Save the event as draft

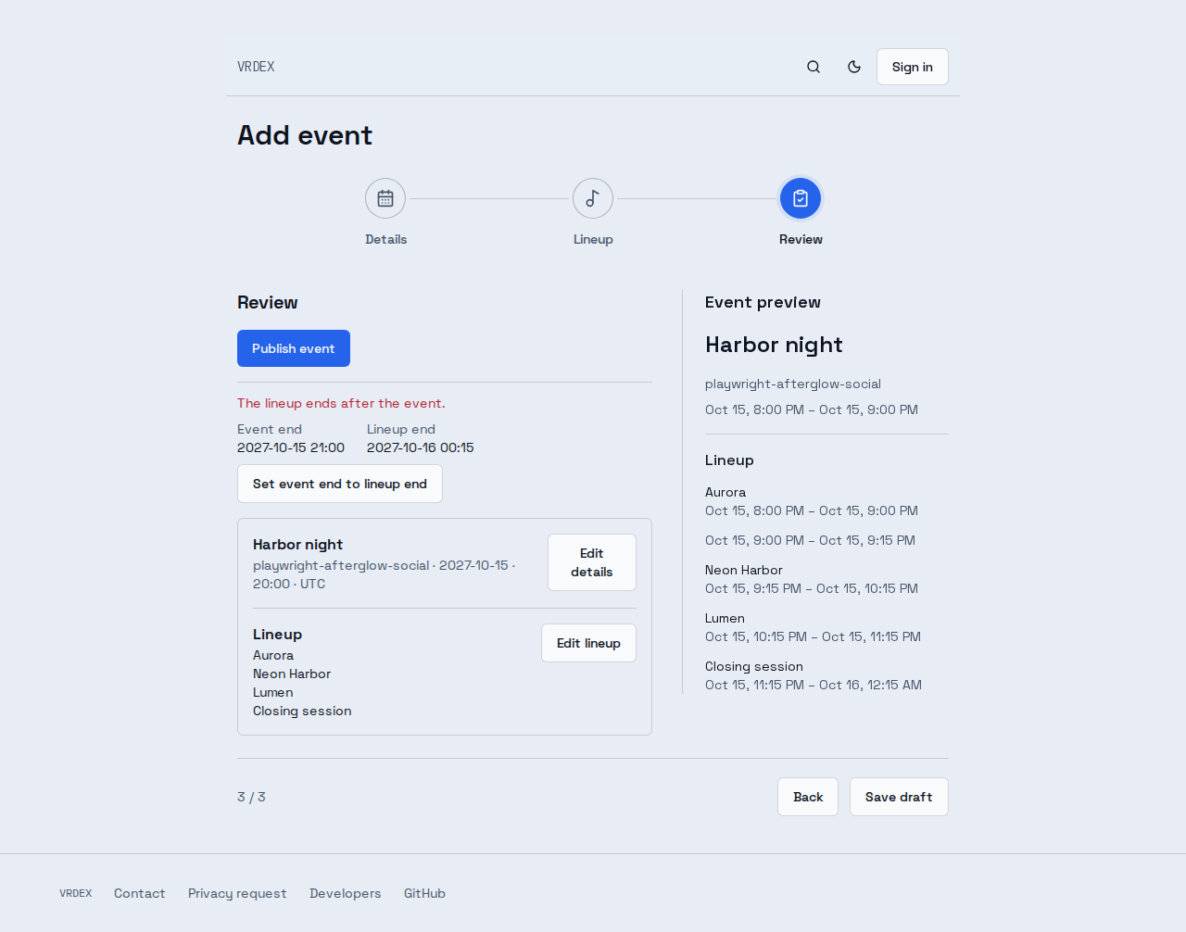(899, 797)
